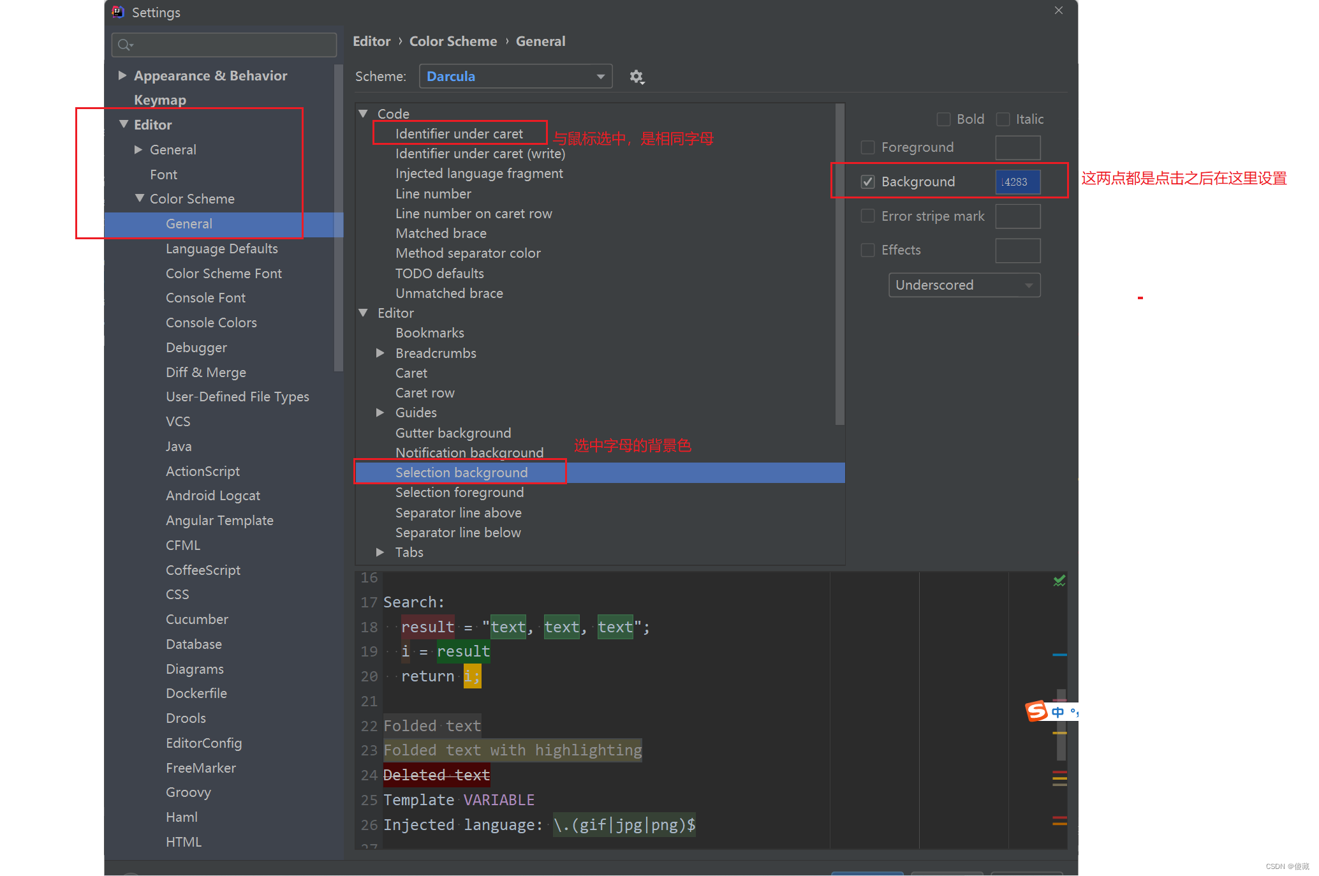Enable the Bold checkbox
1319x876 pixels.
click(943, 119)
